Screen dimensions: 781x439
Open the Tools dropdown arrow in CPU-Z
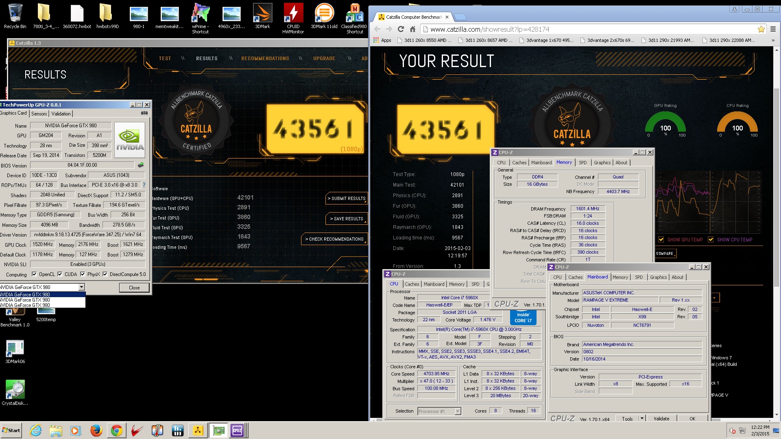[642, 418]
